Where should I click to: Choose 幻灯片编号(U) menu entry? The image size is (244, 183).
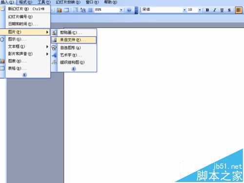pos(25,17)
